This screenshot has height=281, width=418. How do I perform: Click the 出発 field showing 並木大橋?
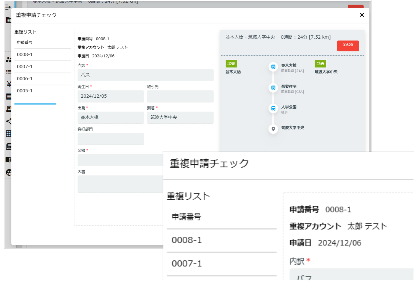click(x=110, y=117)
